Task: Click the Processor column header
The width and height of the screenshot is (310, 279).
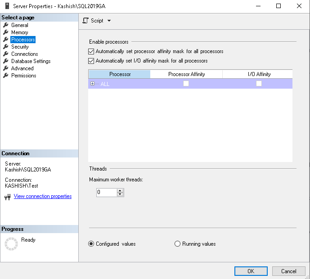Action: click(120, 74)
